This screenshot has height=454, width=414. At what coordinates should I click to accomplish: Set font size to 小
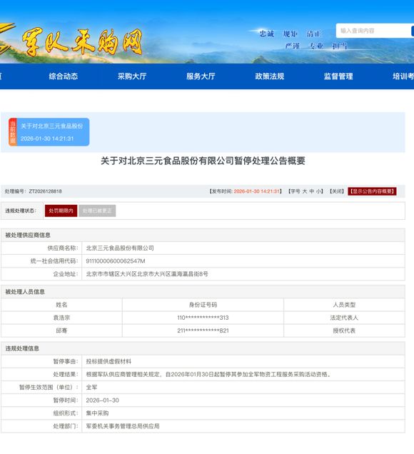pos(318,191)
